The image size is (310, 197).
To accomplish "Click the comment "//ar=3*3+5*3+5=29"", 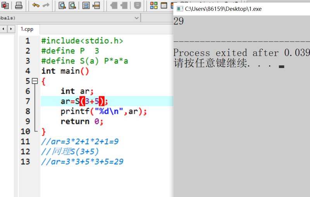I will coord(82,161).
